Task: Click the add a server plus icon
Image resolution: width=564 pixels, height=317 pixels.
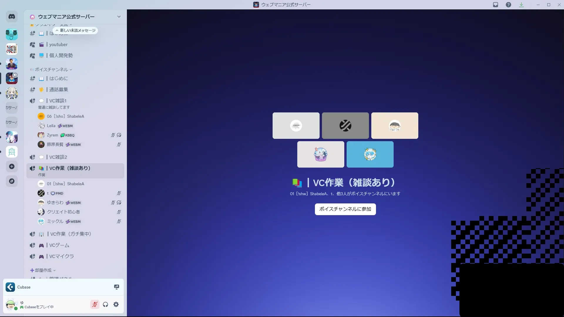Action: (x=12, y=166)
